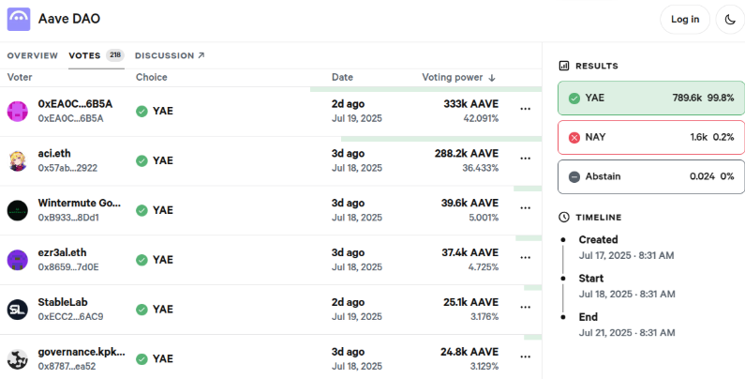Click the YAE green checkmark result

pyautogui.click(x=574, y=98)
